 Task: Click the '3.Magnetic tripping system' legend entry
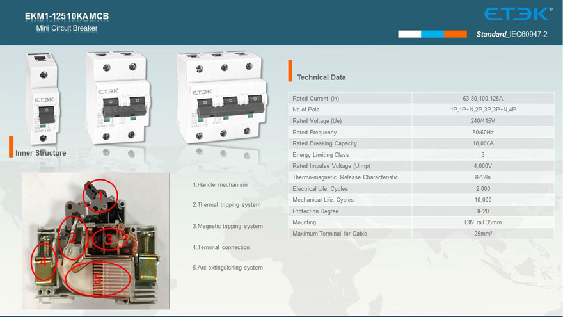228,226
